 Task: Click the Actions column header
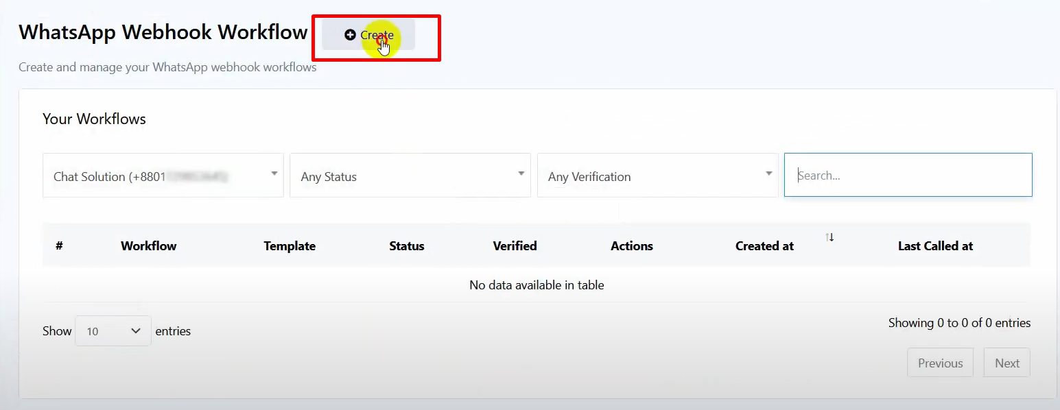[x=631, y=245]
